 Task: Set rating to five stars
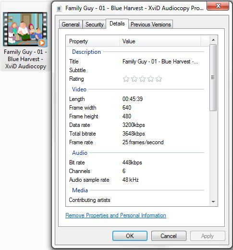pyautogui.click(x=159, y=79)
